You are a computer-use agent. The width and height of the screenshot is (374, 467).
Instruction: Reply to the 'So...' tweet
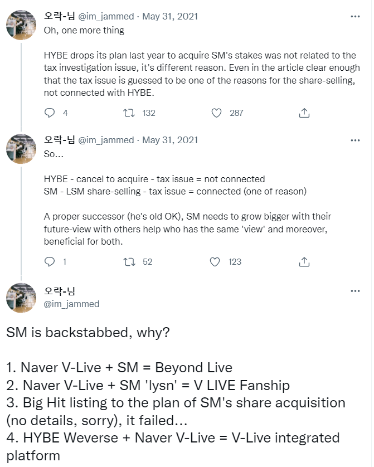click(50, 261)
